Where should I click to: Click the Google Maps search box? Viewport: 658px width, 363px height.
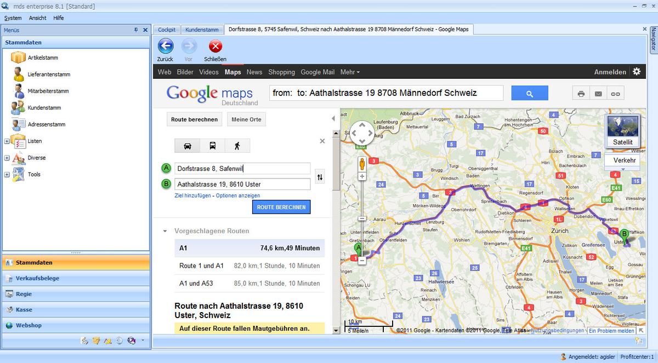386,93
